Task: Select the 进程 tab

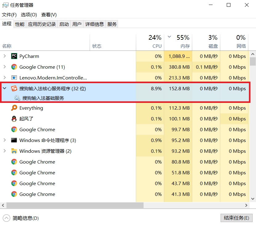Action: coord(7,24)
